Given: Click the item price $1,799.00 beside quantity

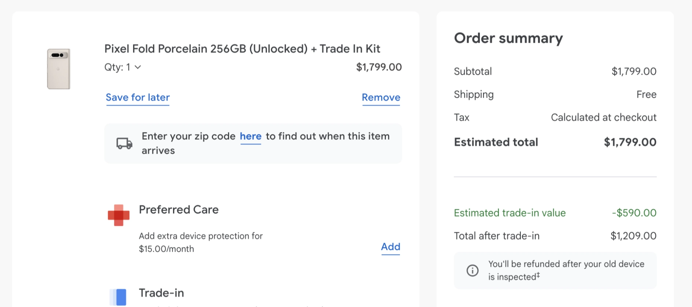Looking at the screenshot, I should (x=379, y=67).
